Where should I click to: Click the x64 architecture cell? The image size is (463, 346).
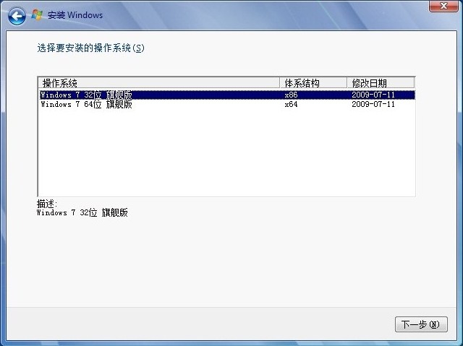(291, 104)
